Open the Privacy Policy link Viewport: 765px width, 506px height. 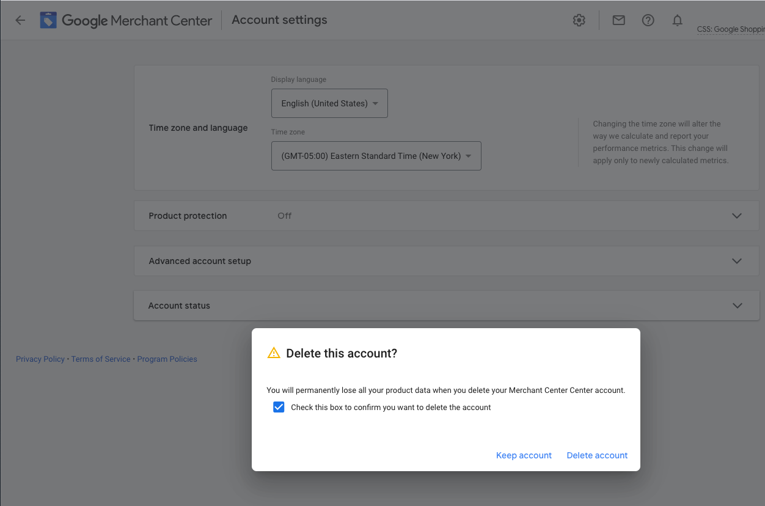[x=40, y=359]
